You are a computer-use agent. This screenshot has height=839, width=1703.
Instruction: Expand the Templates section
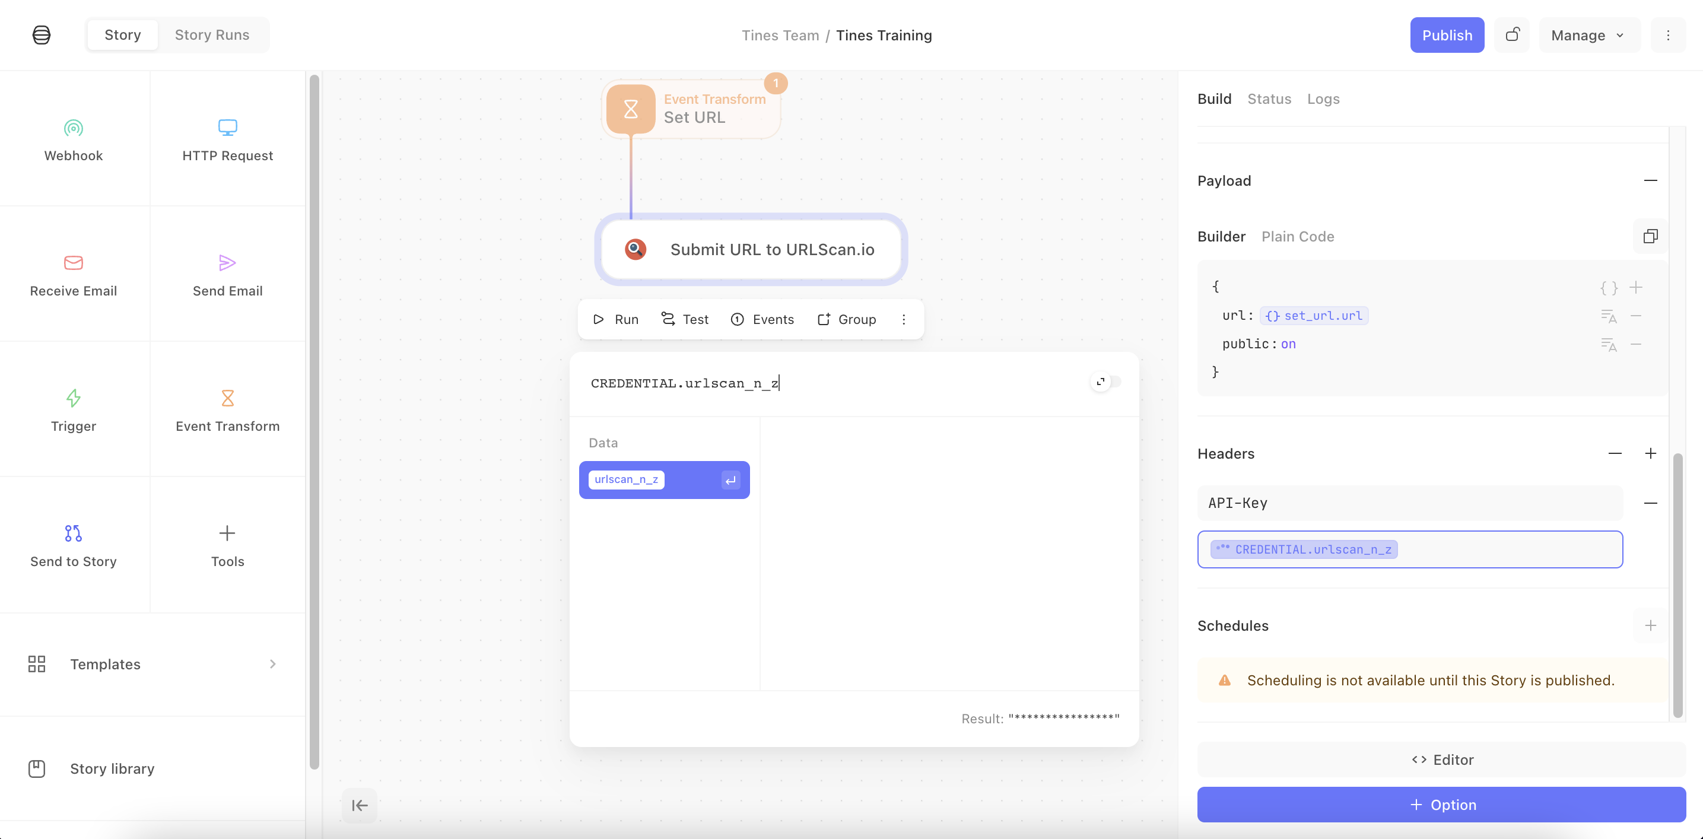pyautogui.click(x=152, y=664)
